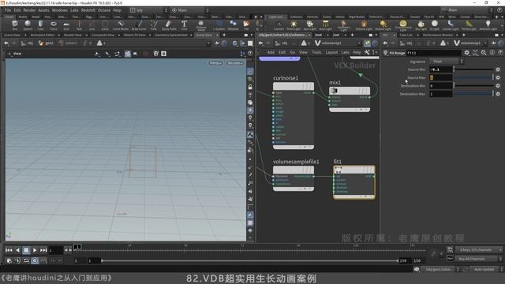Select the Tube shelf tool

pos(40,25)
